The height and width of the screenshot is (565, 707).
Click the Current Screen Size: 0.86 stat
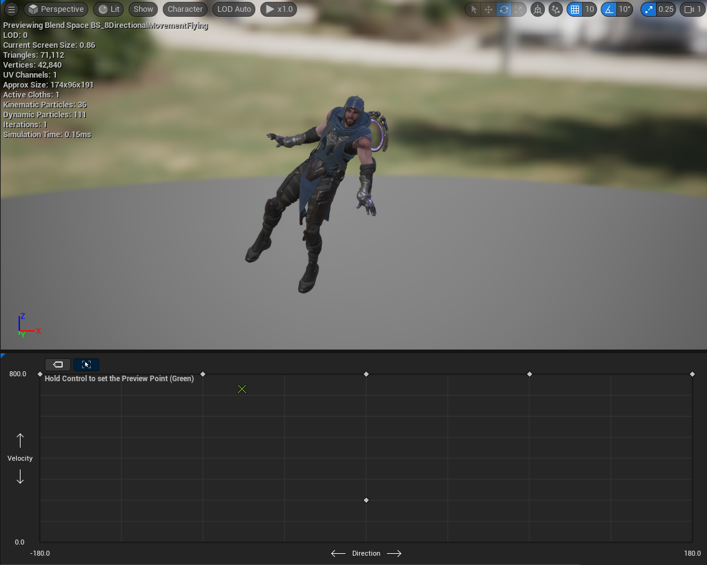[49, 45]
